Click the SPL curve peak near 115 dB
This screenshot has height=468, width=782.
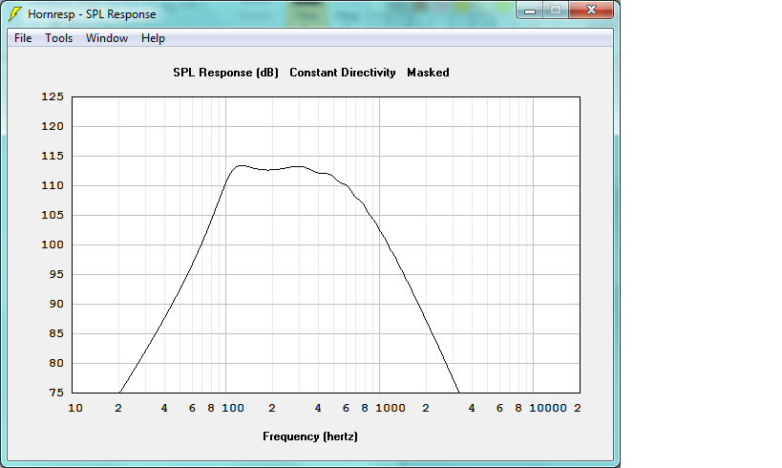241,165
